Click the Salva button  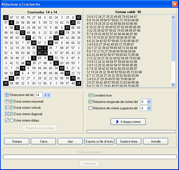(43, 141)
